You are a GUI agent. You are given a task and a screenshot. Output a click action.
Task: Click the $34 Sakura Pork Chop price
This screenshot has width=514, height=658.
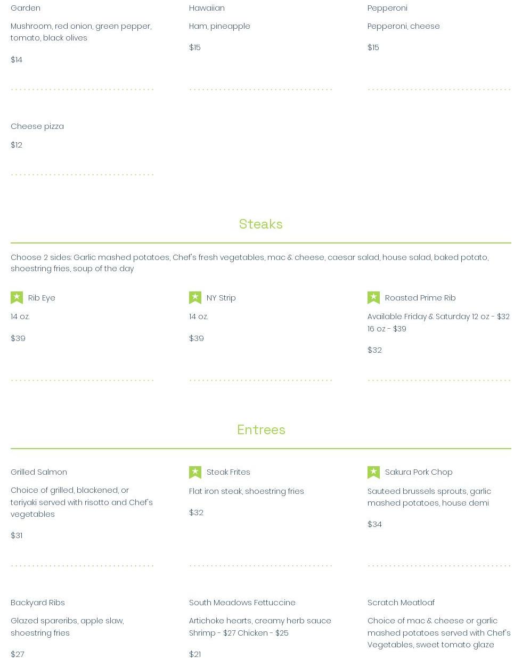click(374, 524)
